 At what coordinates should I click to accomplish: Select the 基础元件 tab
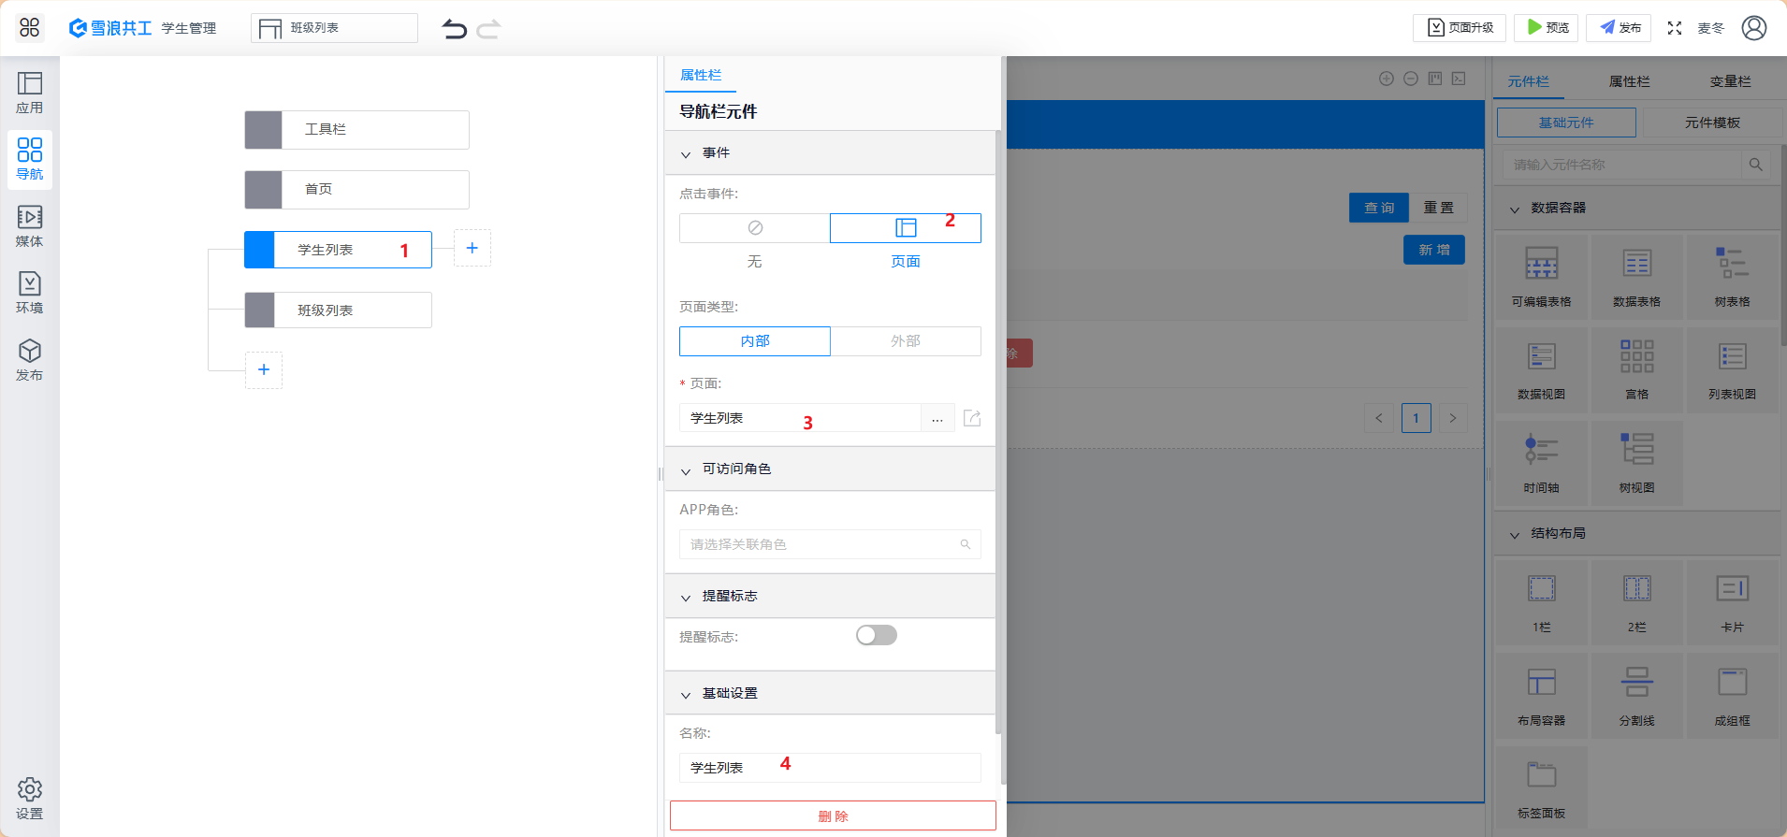1566,123
